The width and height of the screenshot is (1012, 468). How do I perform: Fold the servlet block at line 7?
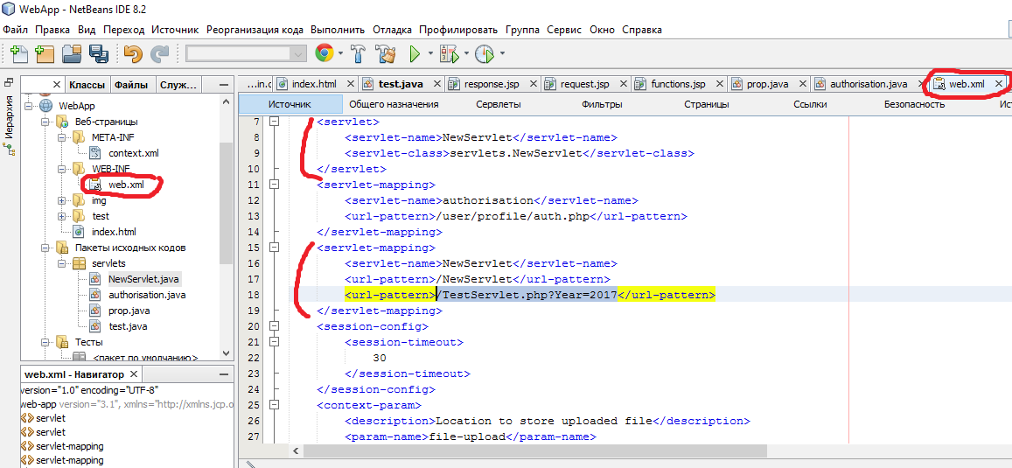(275, 122)
